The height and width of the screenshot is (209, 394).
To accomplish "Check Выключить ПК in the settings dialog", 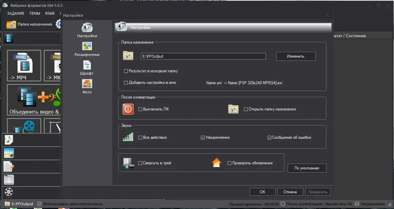I will point(140,109).
